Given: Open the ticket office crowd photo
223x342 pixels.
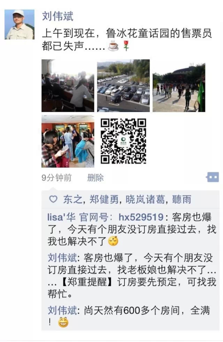Looking at the screenshot, I should click(x=68, y=86).
